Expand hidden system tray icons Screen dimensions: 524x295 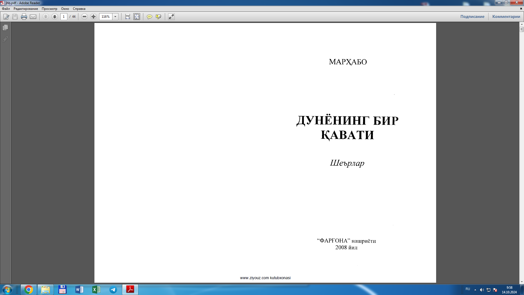pyautogui.click(x=475, y=290)
